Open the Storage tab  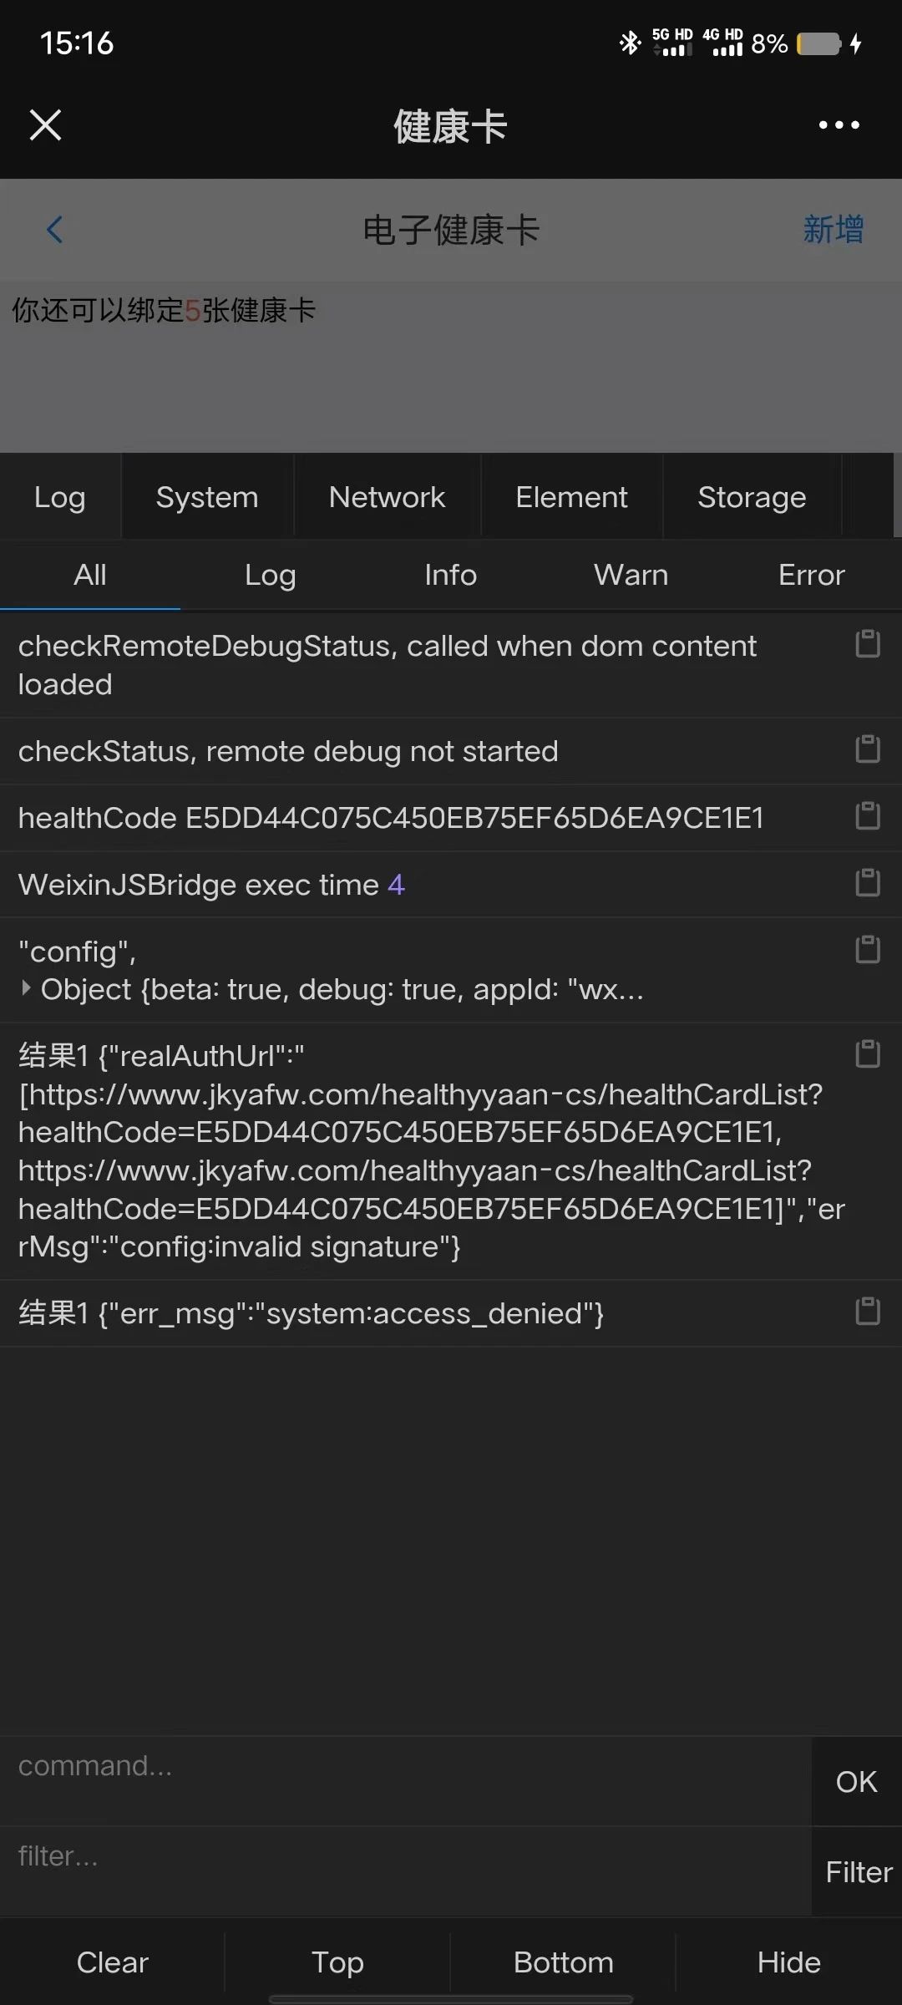click(752, 497)
